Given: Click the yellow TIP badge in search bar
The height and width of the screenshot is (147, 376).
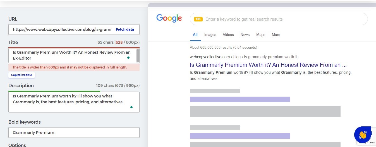Looking at the screenshot, I should click(x=198, y=19).
